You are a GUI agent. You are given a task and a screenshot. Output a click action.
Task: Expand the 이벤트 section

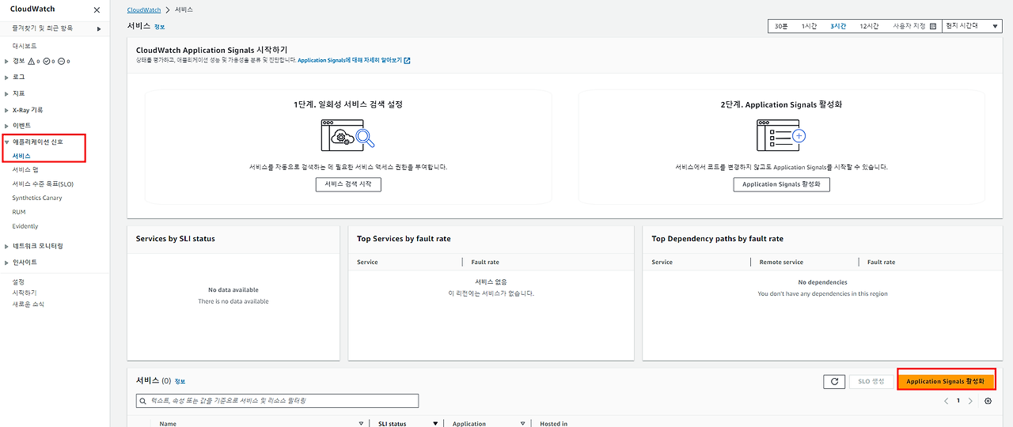click(7, 126)
